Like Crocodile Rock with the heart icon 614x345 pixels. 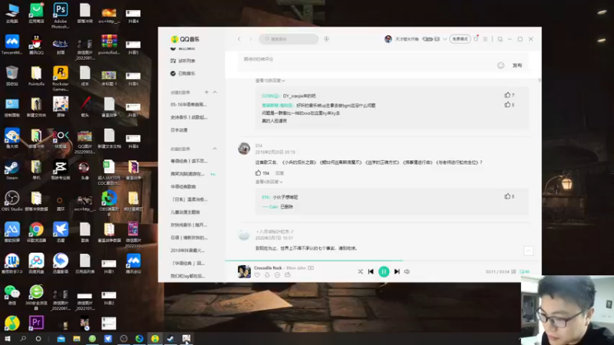(257, 275)
